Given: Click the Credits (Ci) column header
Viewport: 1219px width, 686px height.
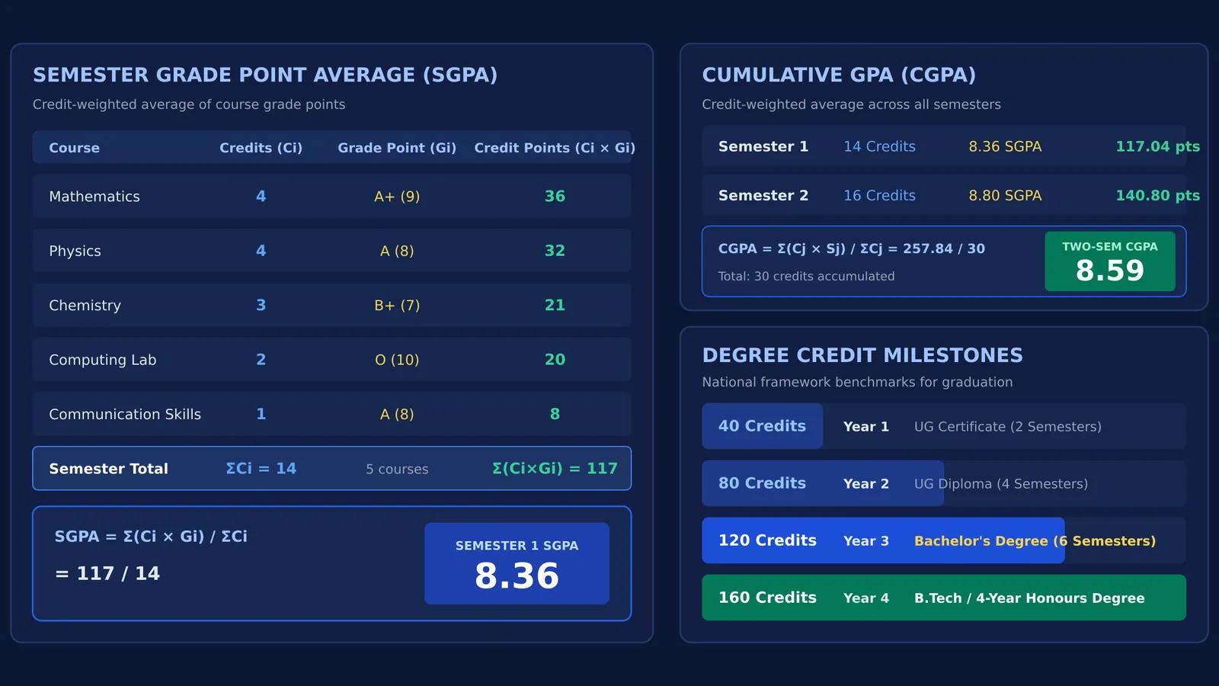Looking at the screenshot, I should [x=261, y=148].
